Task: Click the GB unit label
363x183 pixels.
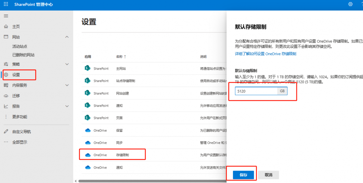Action: (282, 91)
